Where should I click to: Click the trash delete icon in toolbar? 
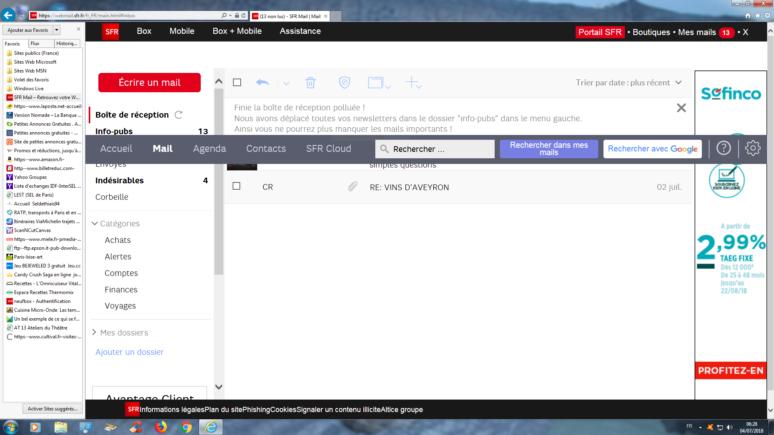pyautogui.click(x=310, y=83)
